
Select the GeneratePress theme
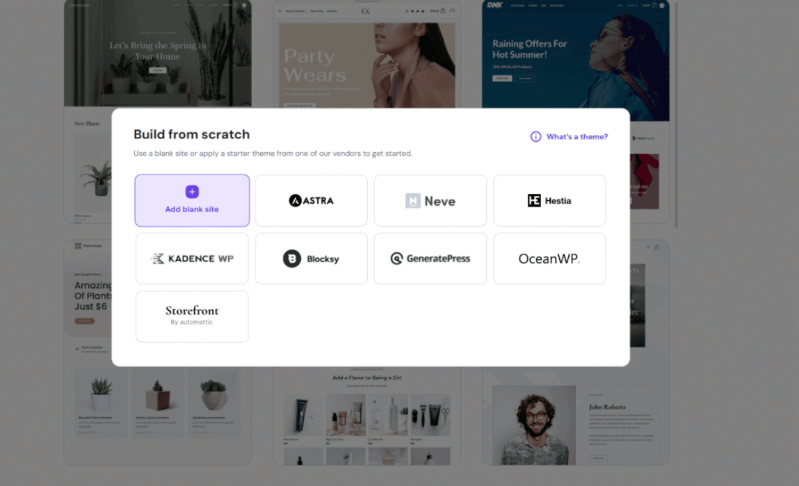point(430,259)
